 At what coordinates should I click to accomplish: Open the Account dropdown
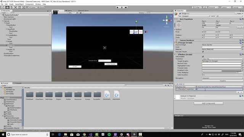tap(213, 8)
